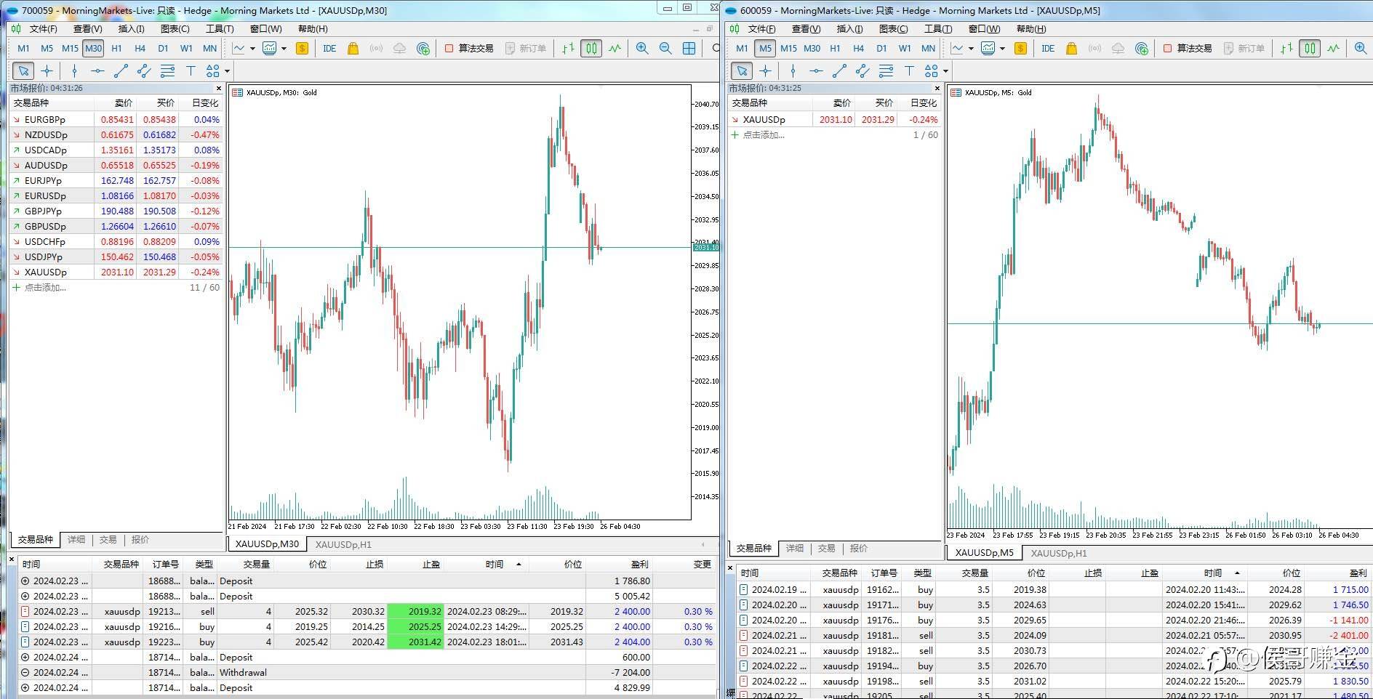This screenshot has width=1373, height=699.
Task: Set H4 timeframe in the M30 window
Action: click(x=140, y=48)
